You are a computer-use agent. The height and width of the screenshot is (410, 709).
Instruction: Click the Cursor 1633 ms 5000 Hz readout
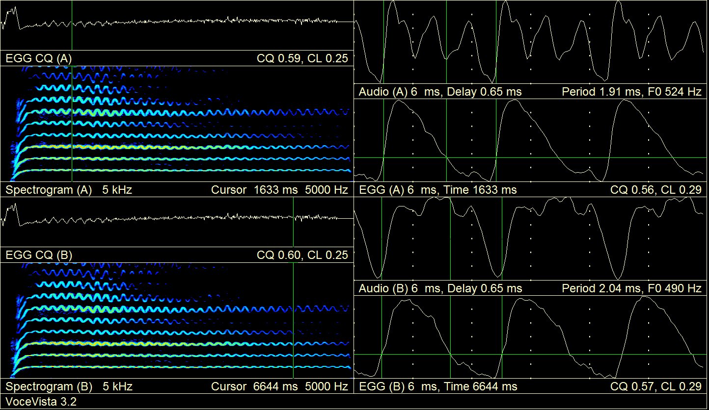[x=279, y=190]
